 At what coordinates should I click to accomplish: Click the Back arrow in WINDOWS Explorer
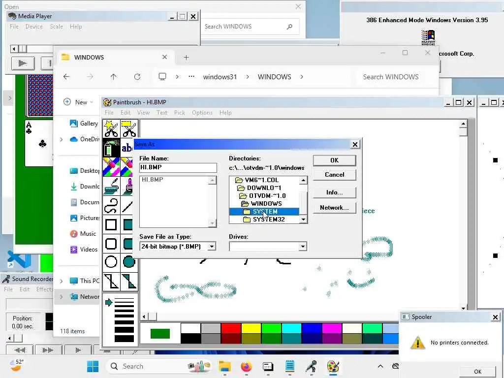(x=66, y=77)
